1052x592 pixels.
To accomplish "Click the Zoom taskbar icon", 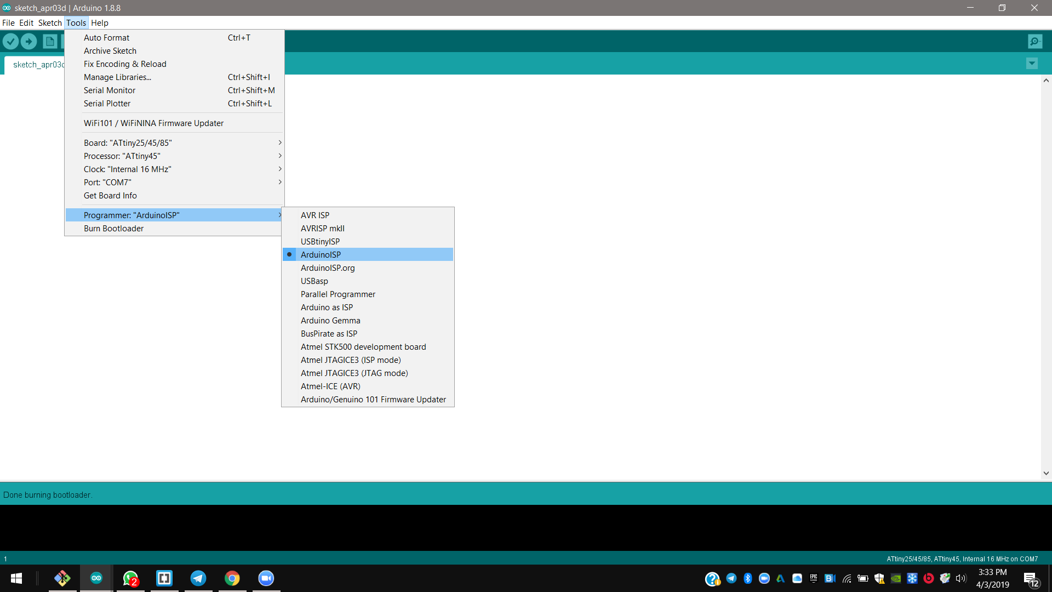I will 266,578.
